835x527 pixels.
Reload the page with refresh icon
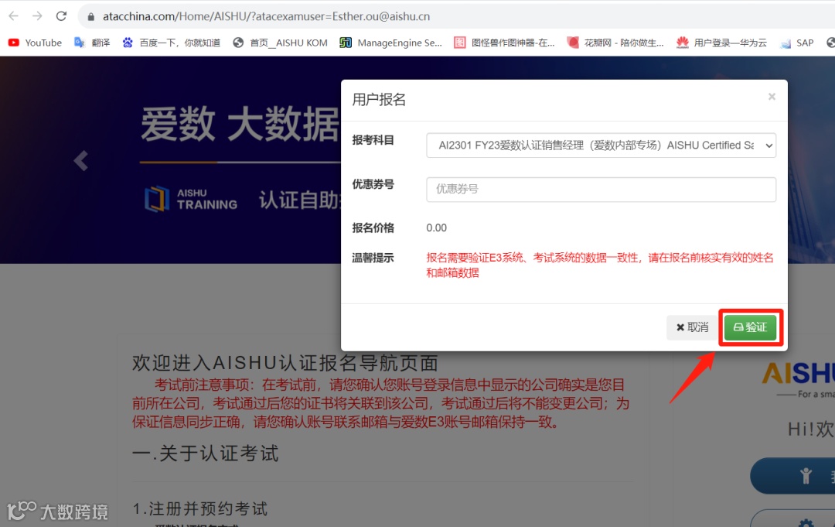coord(61,16)
